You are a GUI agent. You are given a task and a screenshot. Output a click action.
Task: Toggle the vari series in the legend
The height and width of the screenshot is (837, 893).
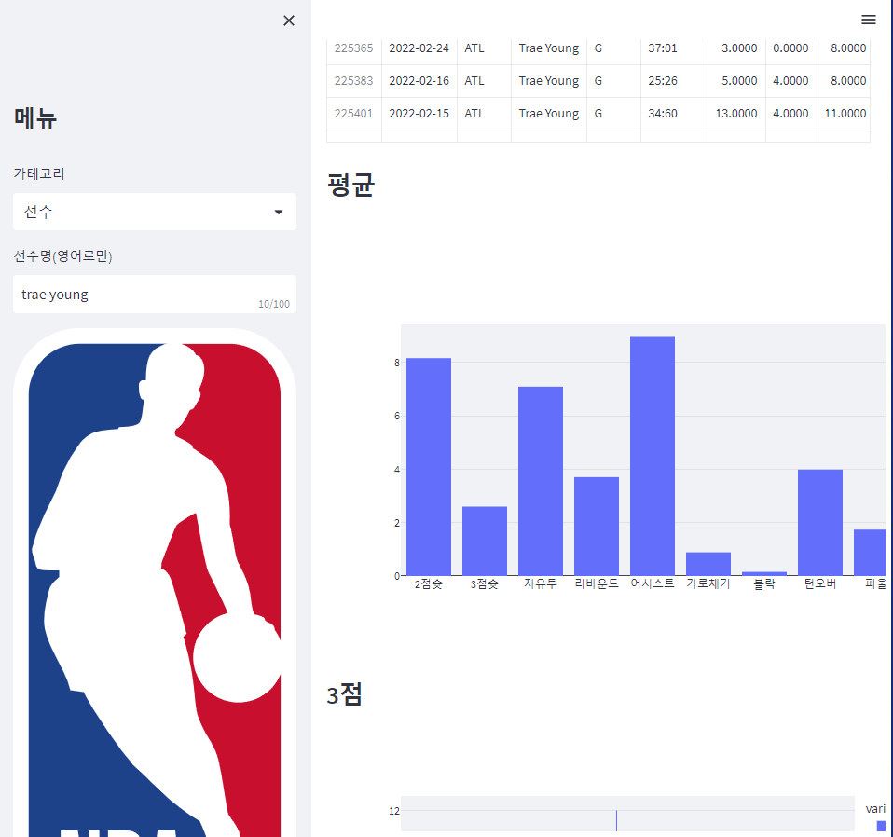coord(874,808)
